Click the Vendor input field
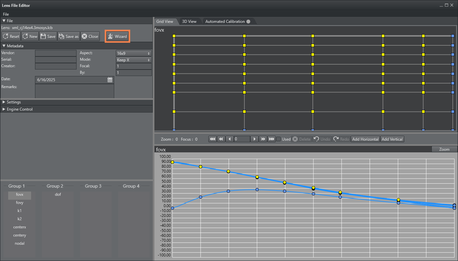The width and height of the screenshot is (458, 261). tap(56, 53)
